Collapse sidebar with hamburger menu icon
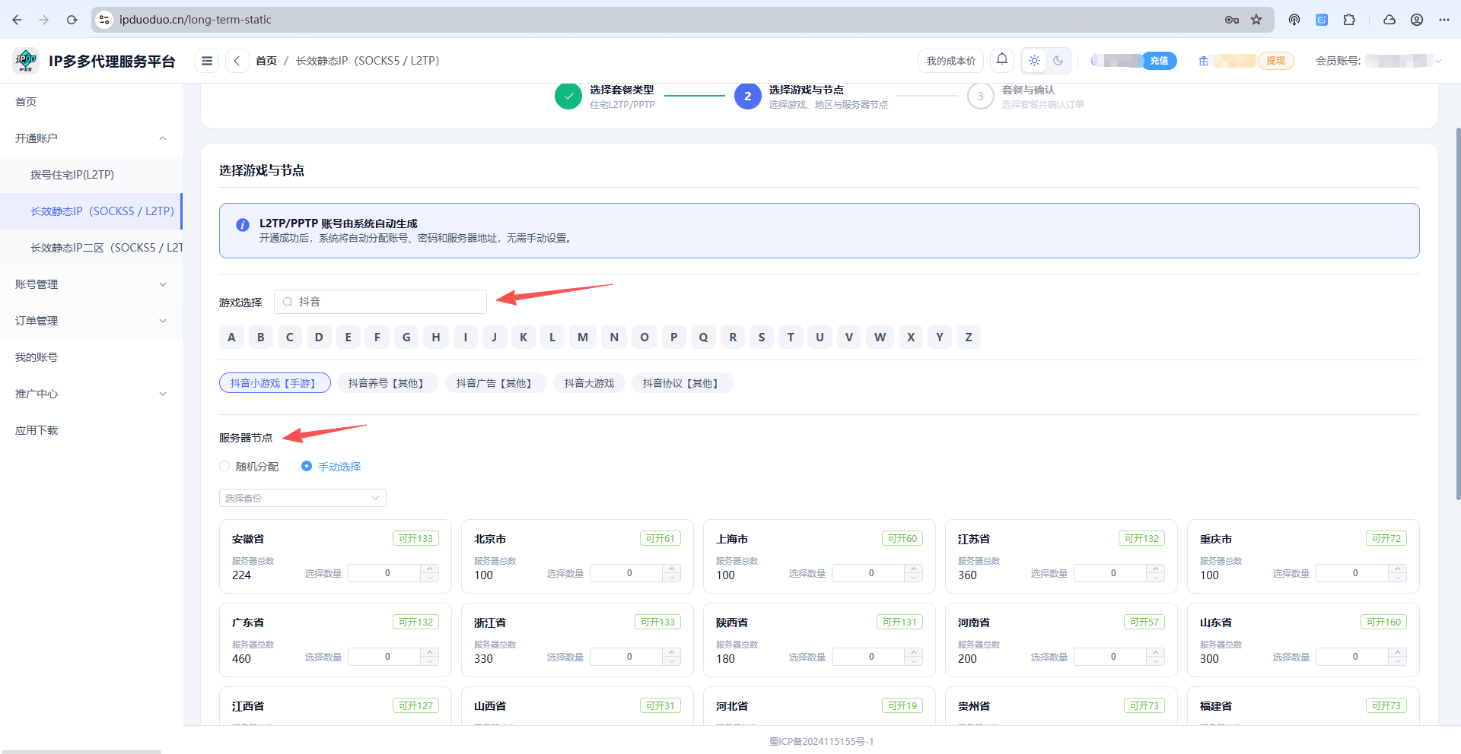1461x754 pixels. [206, 61]
